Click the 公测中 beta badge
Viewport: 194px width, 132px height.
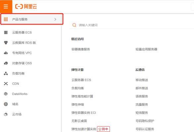point(103,129)
